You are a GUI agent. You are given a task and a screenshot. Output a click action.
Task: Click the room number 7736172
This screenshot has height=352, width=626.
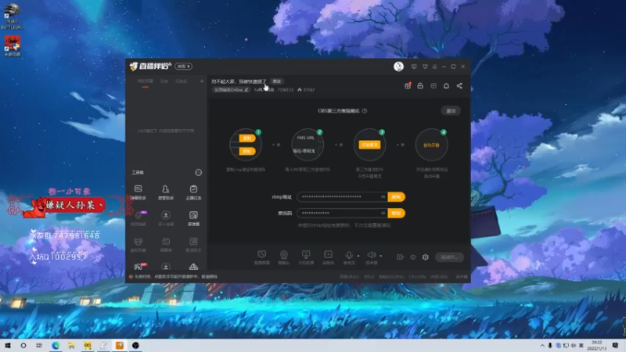(x=285, y=90)
